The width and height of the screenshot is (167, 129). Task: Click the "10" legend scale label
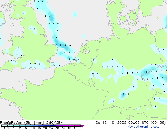(x=33, y=128)
